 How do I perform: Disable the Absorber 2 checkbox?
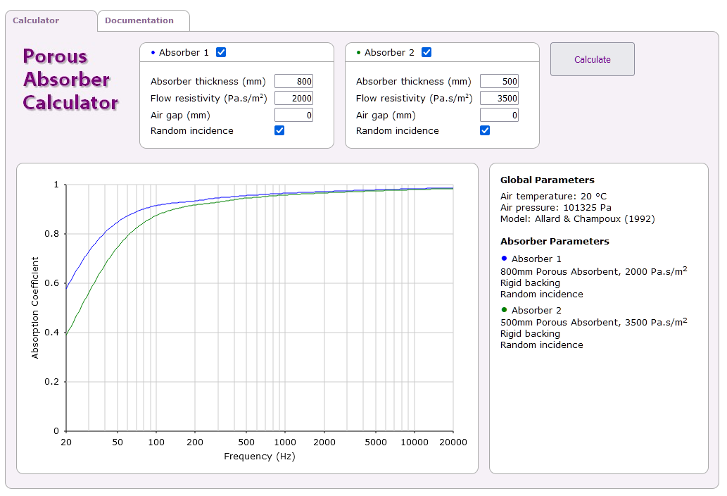(x=426, y=52)
